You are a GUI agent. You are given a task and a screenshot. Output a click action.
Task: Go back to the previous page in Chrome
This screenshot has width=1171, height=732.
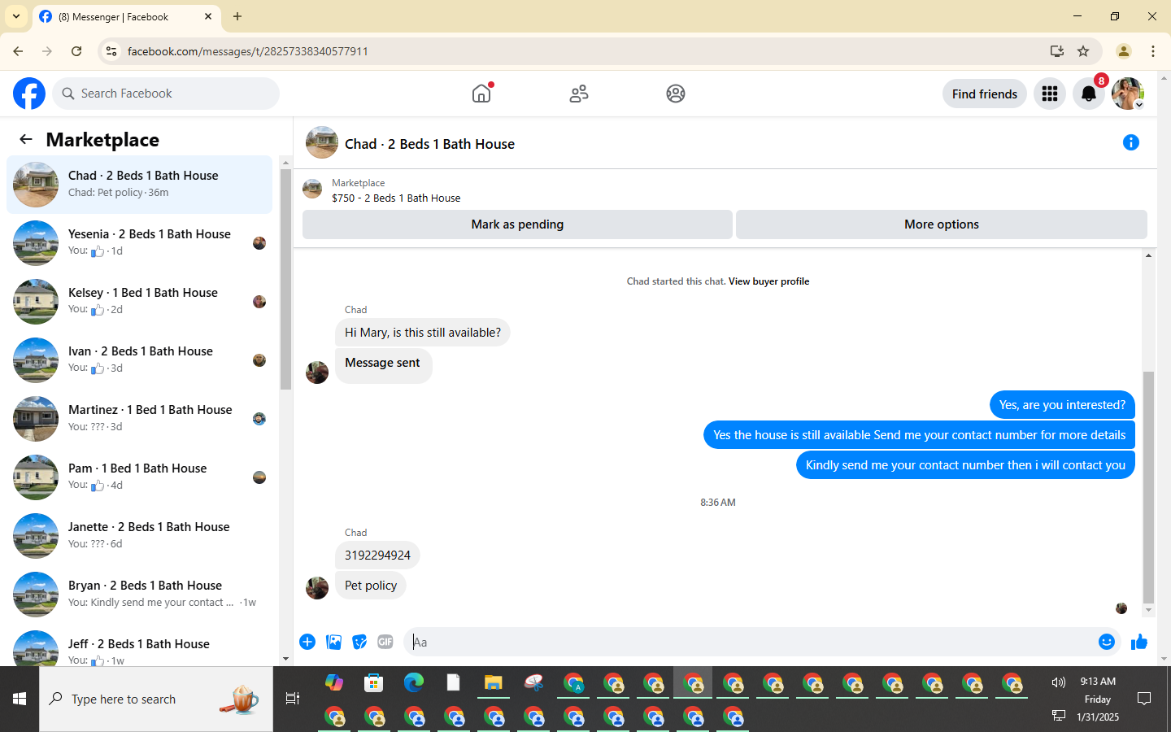(x=18, y=51)
